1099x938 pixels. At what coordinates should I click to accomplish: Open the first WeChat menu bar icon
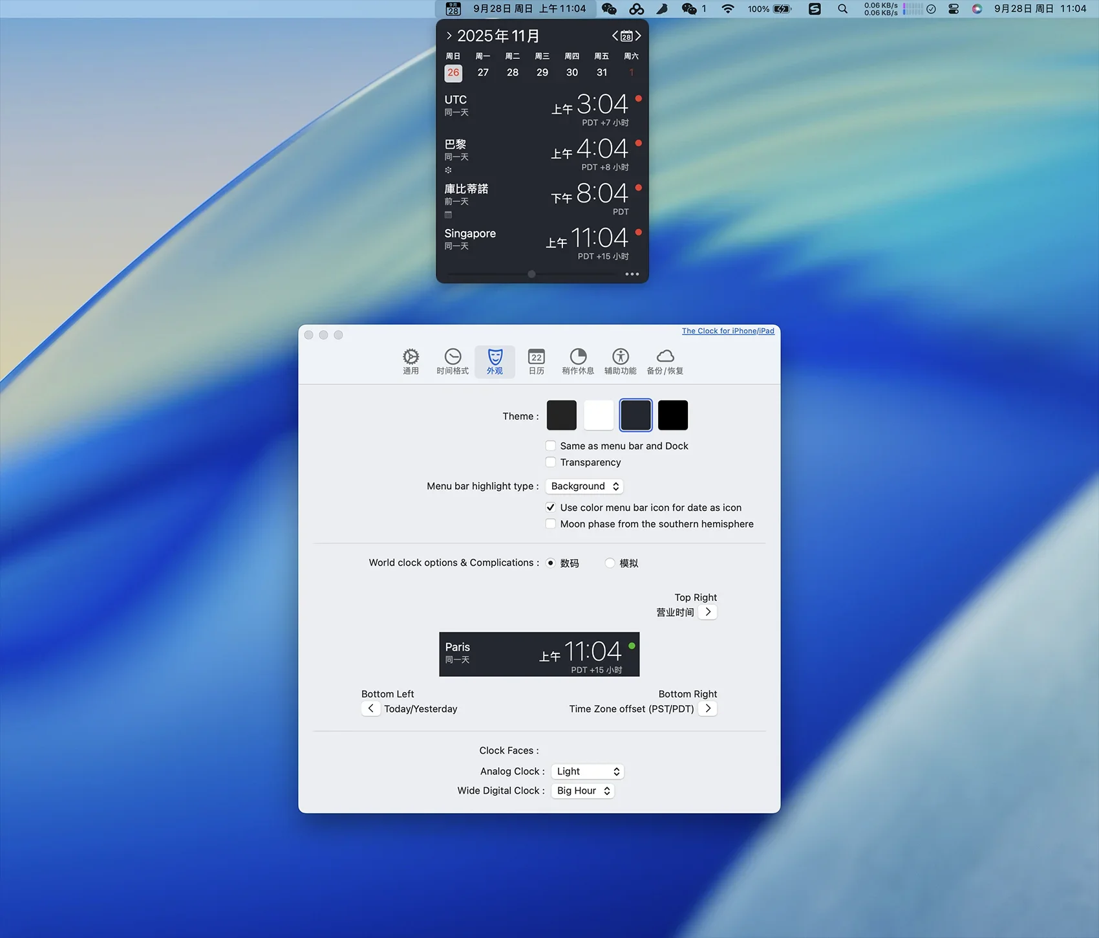[609, 8]
